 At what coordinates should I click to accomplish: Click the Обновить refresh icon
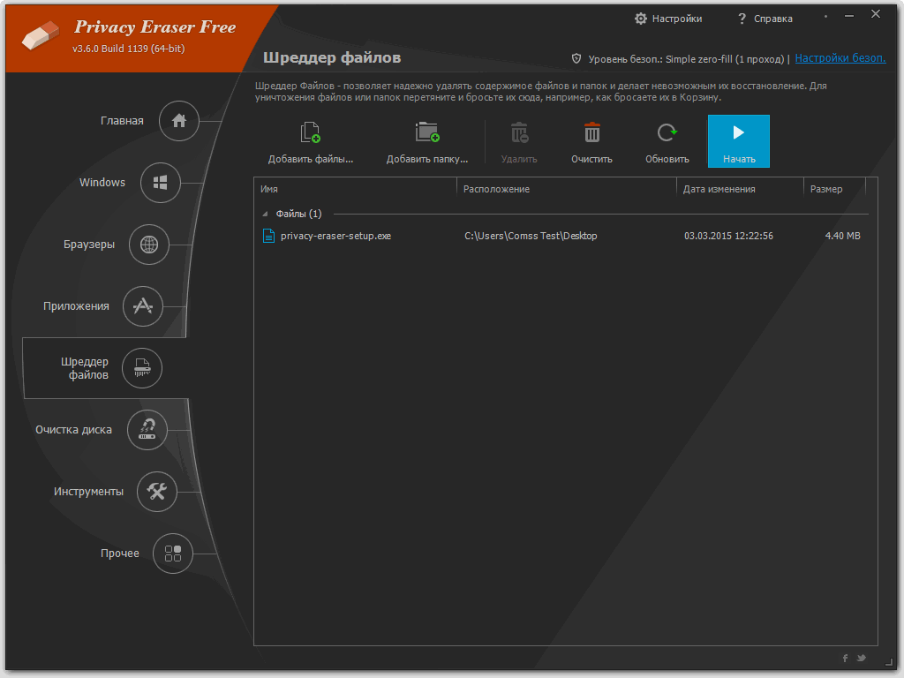(x=667, y=132)
